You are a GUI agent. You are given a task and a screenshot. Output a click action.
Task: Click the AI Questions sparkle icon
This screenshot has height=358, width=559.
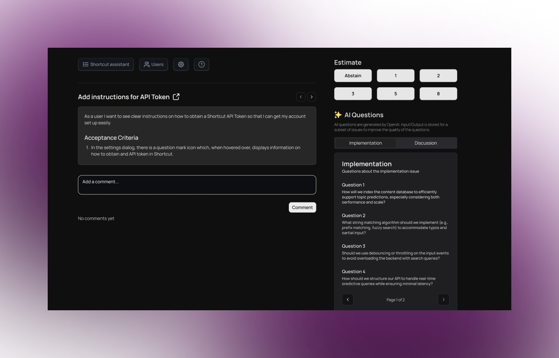[338, 115]
